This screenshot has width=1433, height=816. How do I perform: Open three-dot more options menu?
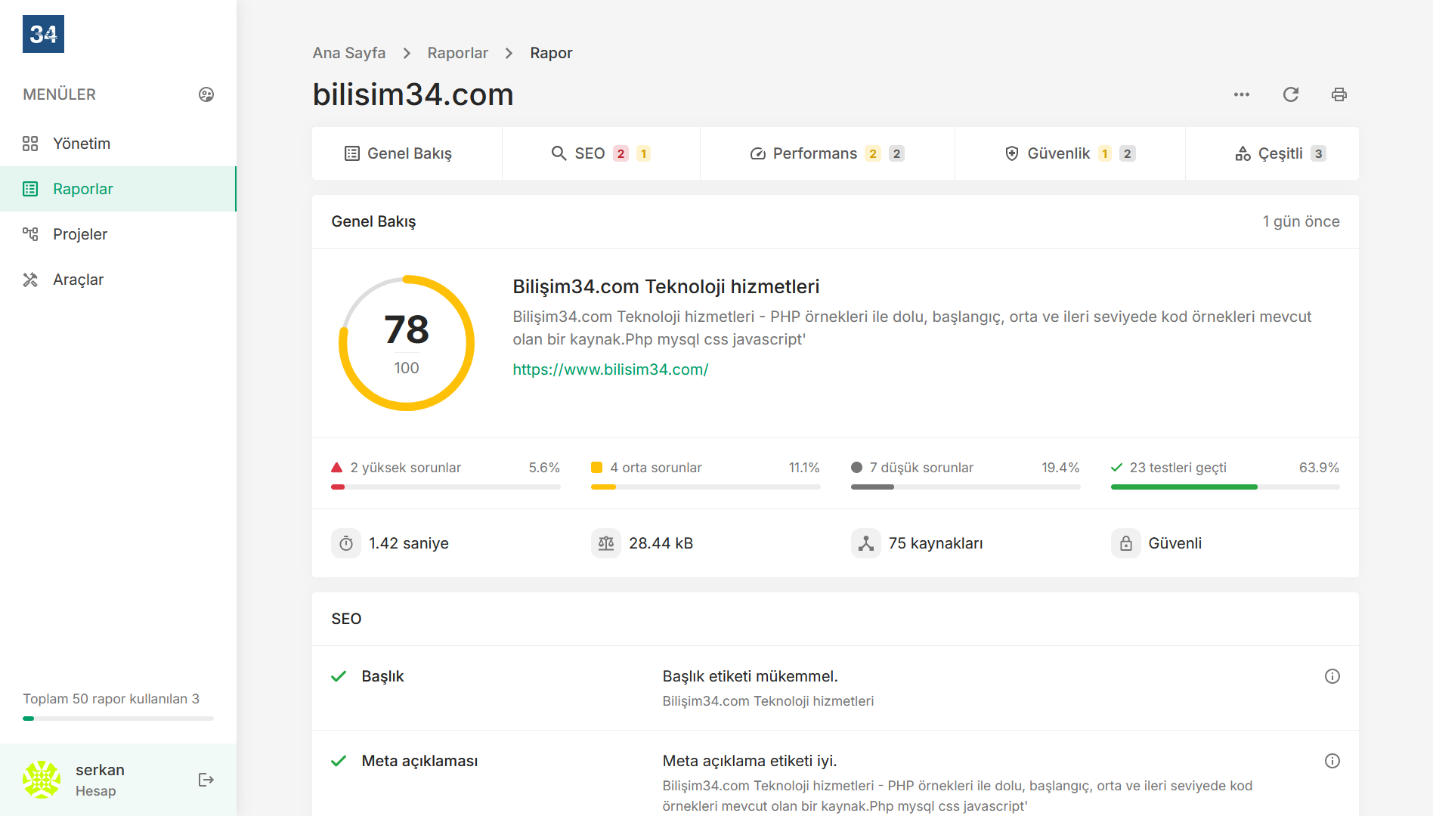[x=1242, y=94]
